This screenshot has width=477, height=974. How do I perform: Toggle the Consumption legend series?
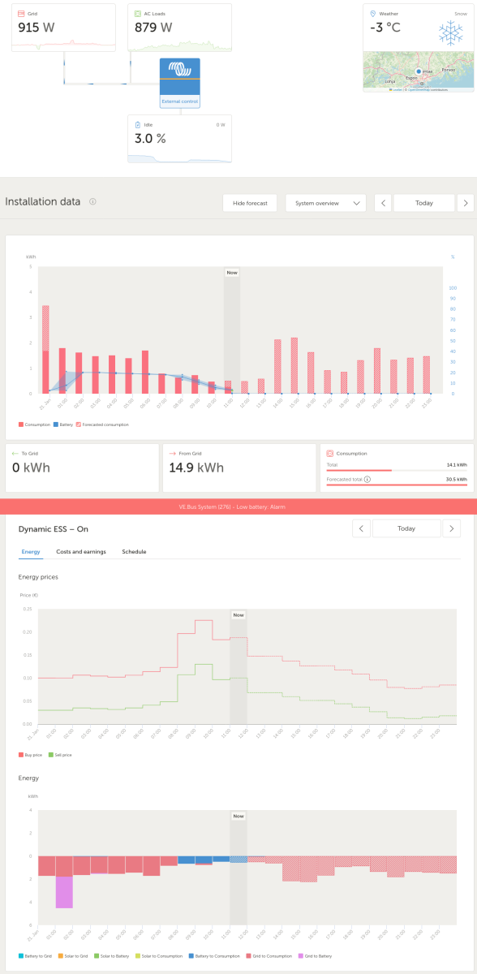point(34,425)
